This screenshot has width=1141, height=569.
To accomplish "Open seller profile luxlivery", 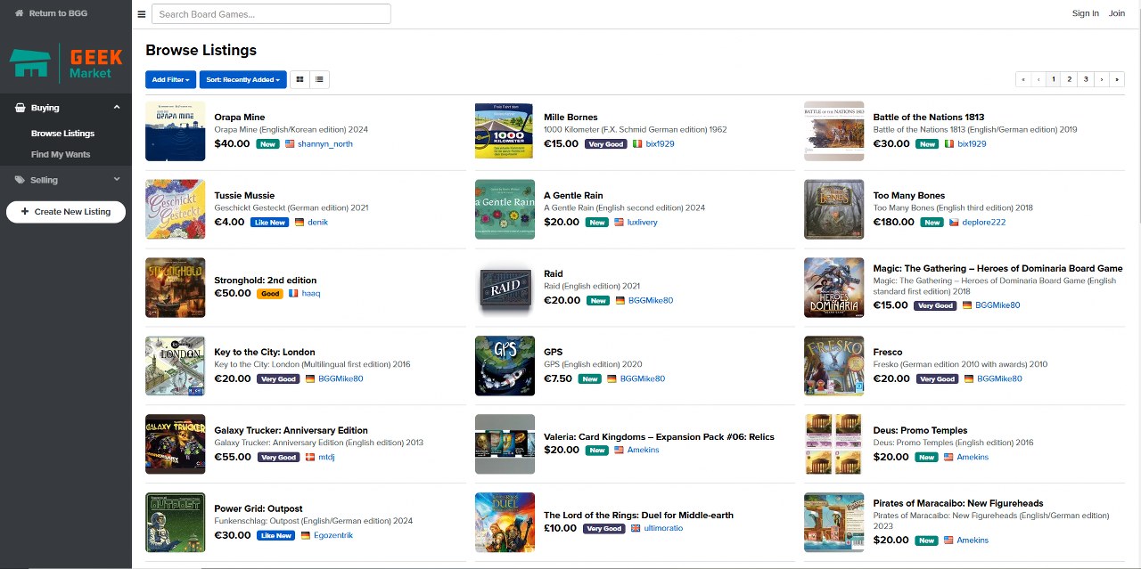I will (643, 222).
